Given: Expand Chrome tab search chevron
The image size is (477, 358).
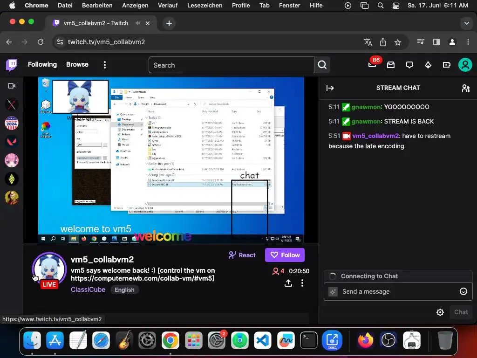Looking at the screenshot, I should point(466,23).
